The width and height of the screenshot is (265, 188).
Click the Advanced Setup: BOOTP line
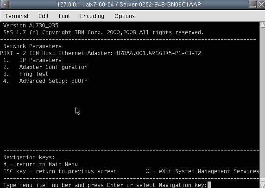point(45,81)
